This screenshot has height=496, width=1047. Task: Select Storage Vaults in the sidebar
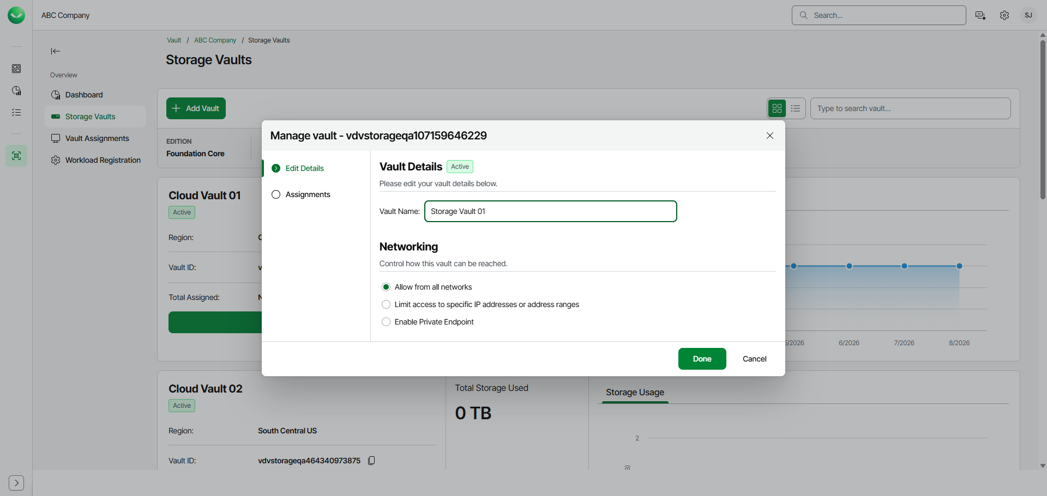click(x=95, y=117)
